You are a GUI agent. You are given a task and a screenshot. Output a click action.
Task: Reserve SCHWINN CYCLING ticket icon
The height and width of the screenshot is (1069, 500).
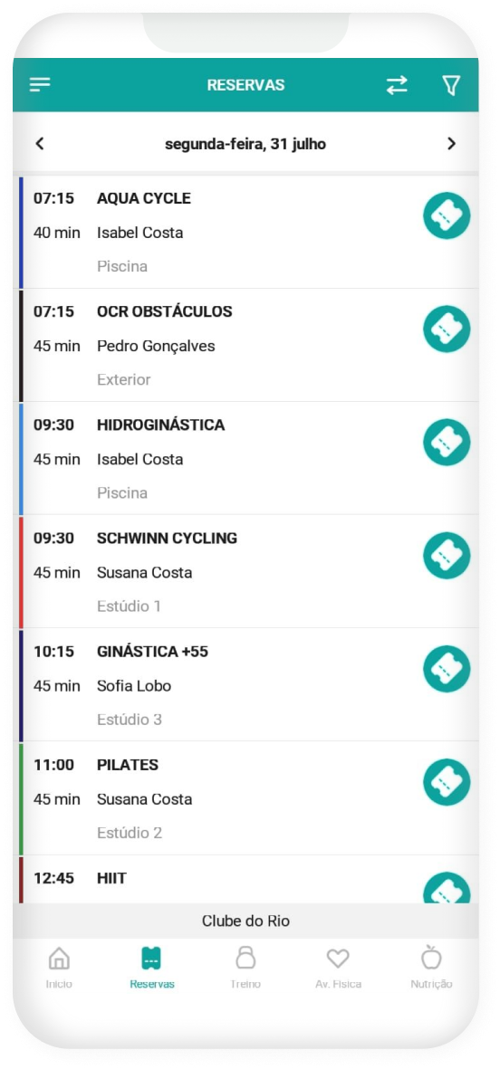[x=447, y=556]
